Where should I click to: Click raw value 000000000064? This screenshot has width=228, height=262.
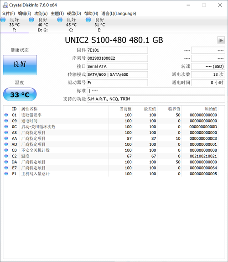pos(203,168)
